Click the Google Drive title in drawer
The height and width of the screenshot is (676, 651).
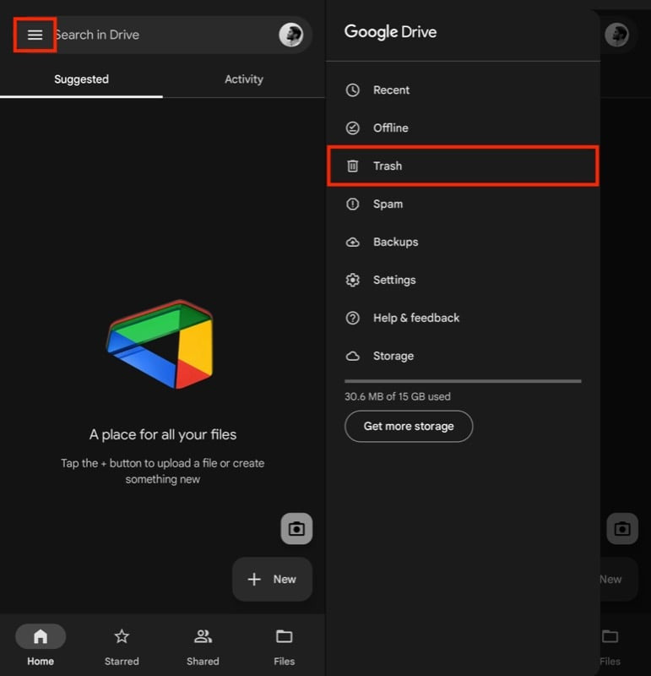390,32
